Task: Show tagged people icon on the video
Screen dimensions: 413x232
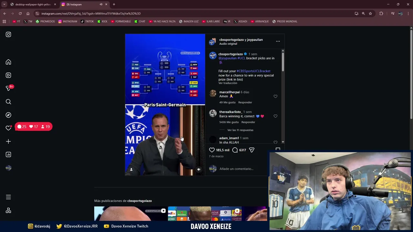Action: click(131, 169)
